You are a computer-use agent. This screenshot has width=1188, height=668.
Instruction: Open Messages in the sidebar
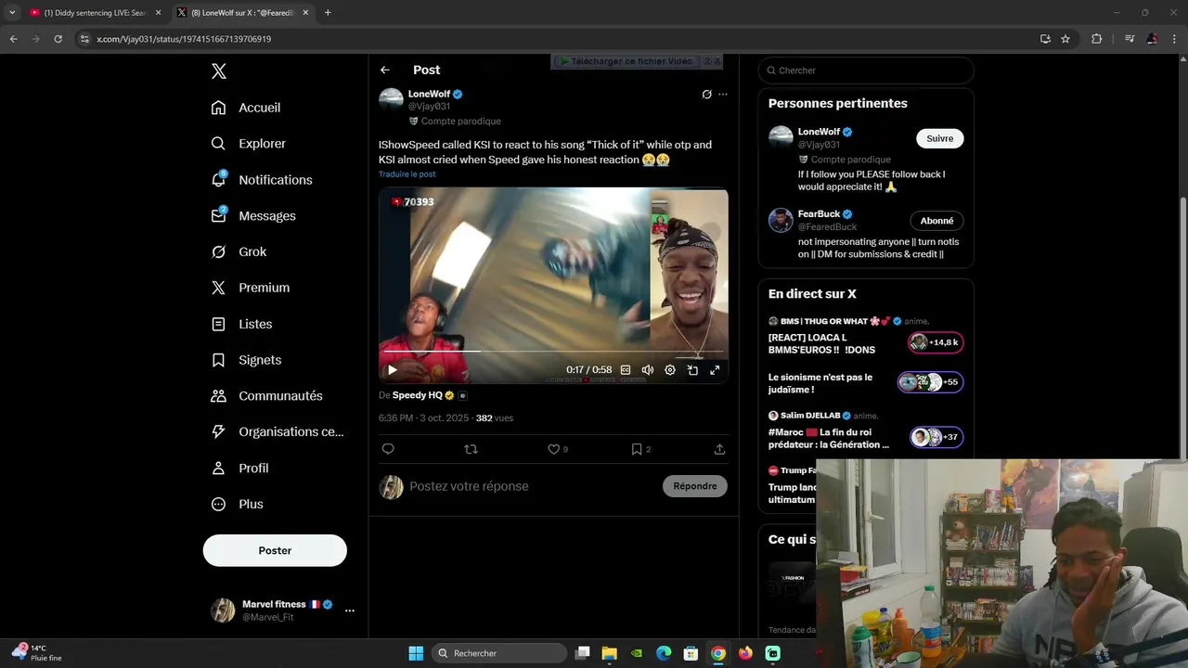(x=253, y=216)
